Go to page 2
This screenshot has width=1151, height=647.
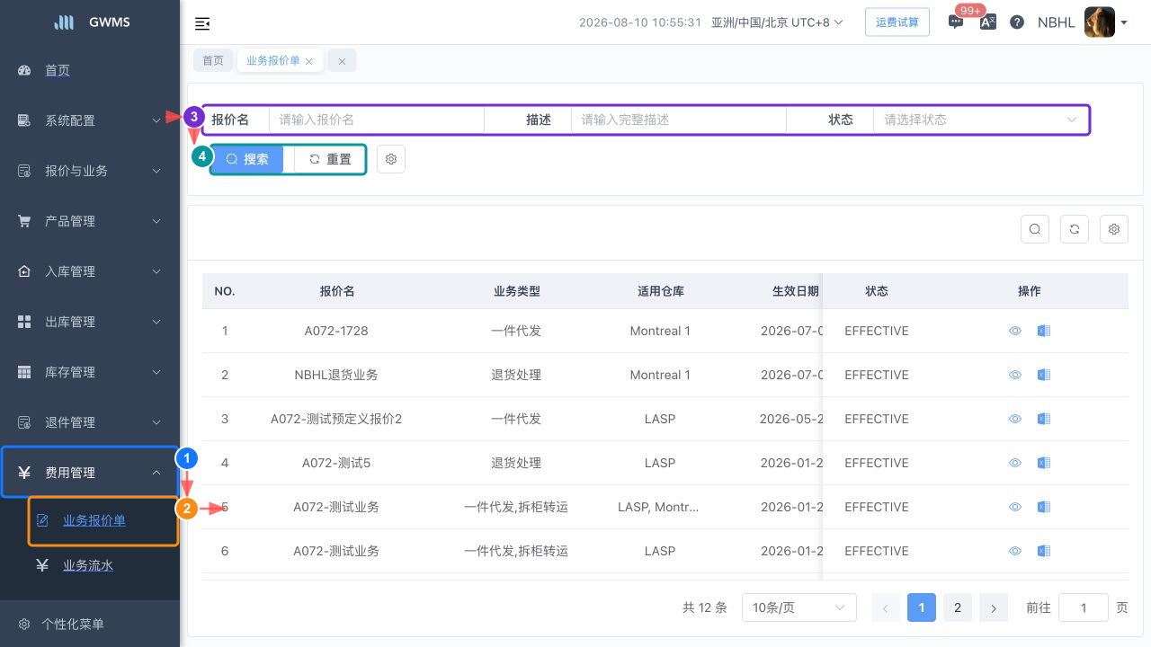pos(958,607)
